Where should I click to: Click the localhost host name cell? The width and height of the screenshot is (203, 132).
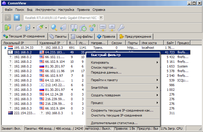(148, 48)
